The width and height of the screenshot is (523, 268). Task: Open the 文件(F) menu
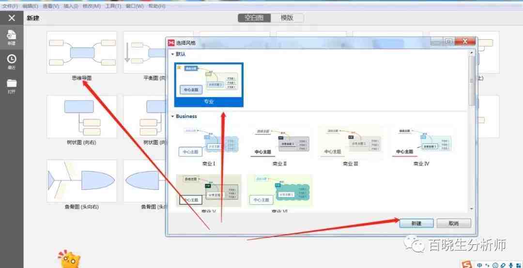pyautogui.click(x=10, y=6)
